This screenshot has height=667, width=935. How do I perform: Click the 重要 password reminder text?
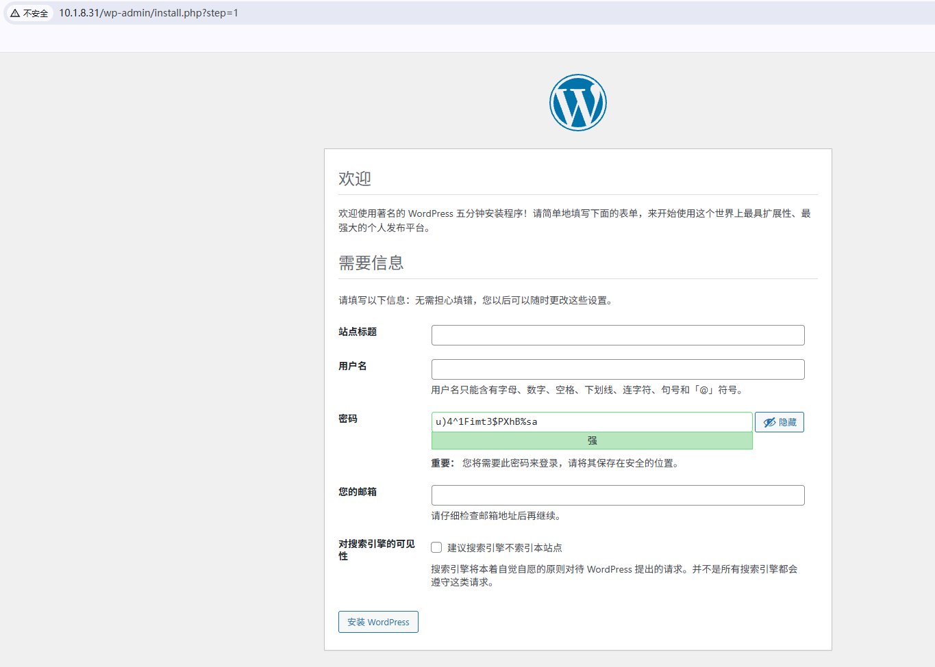point(556,463)
